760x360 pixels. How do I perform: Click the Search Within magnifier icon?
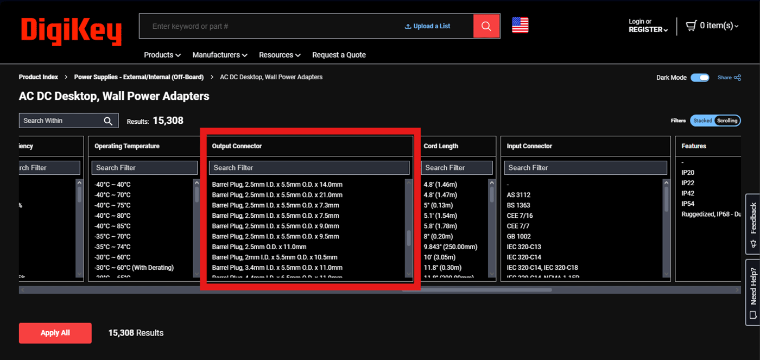(108, 121)
